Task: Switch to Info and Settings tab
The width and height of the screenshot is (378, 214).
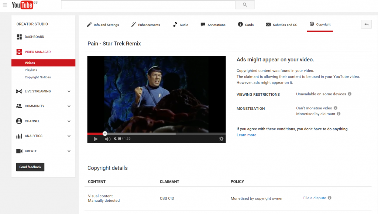Action: (103, 25)
